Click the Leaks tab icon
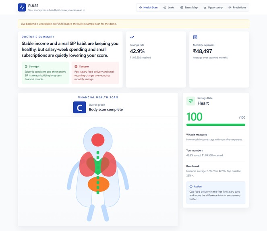 click(x=165, y=8)
